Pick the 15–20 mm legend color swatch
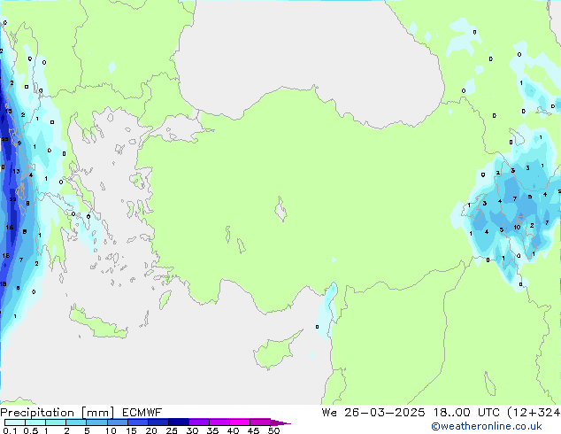This screenshot has width=561, height=434. (x=138, y=422)
